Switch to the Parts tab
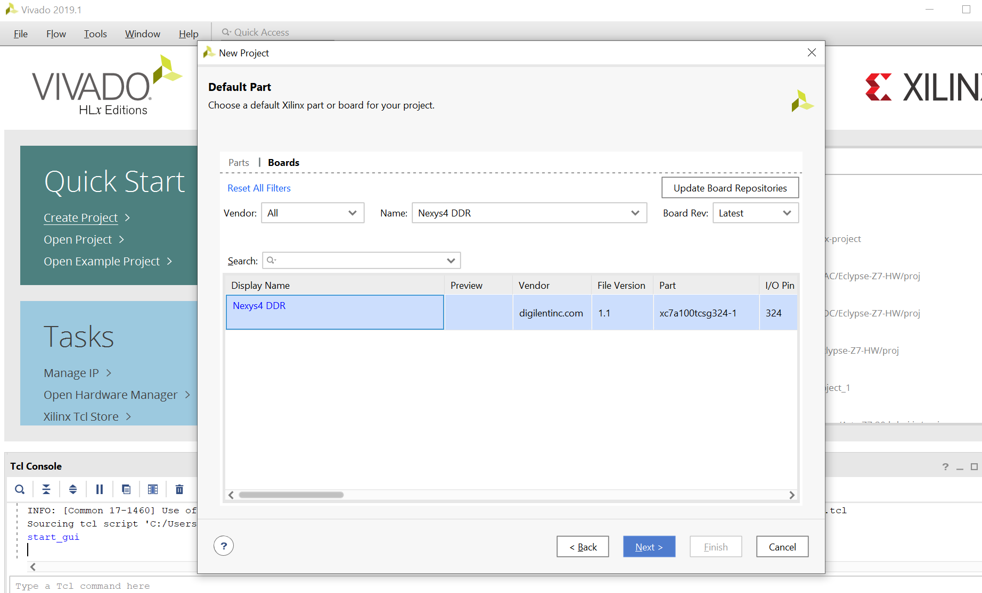The width and height of the screenshot is (982, 593). pos(239,163)
